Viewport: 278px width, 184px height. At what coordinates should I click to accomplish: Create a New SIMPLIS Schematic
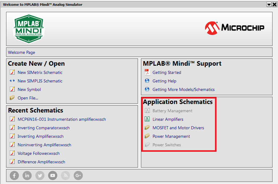coord(40,81)
